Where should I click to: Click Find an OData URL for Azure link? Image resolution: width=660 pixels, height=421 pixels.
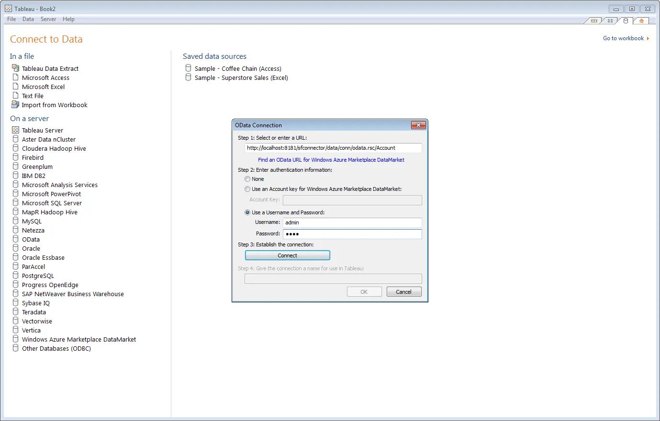click(331, 160)
